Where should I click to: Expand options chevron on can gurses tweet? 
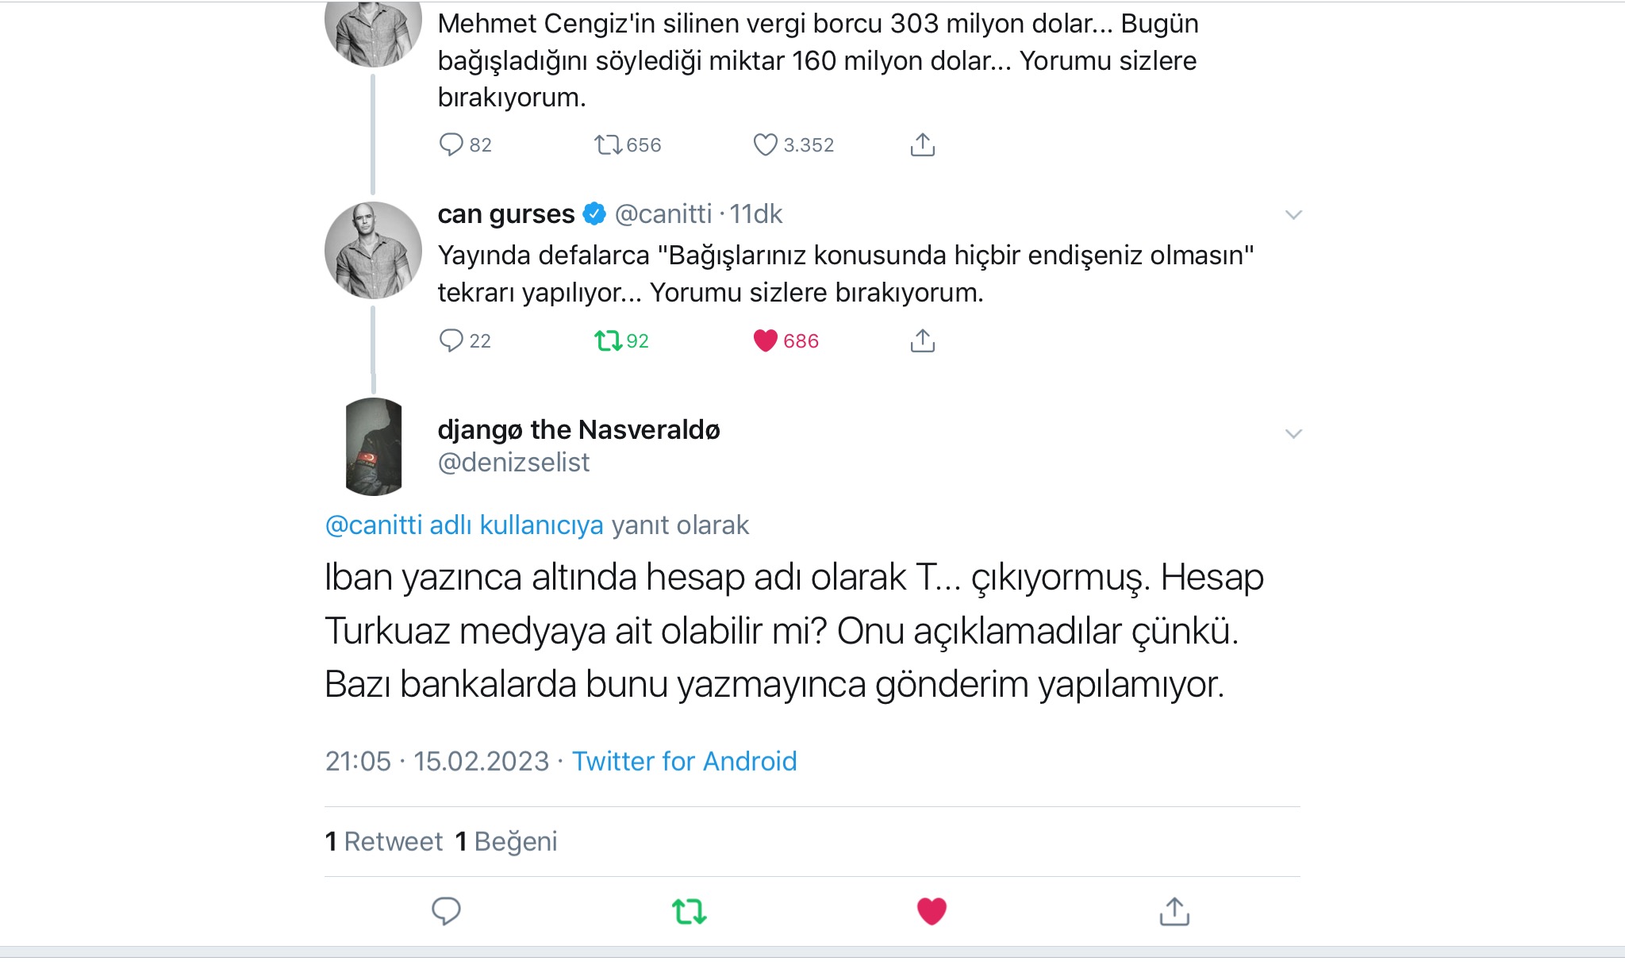pyautogui.click(x=1293, y=215)
